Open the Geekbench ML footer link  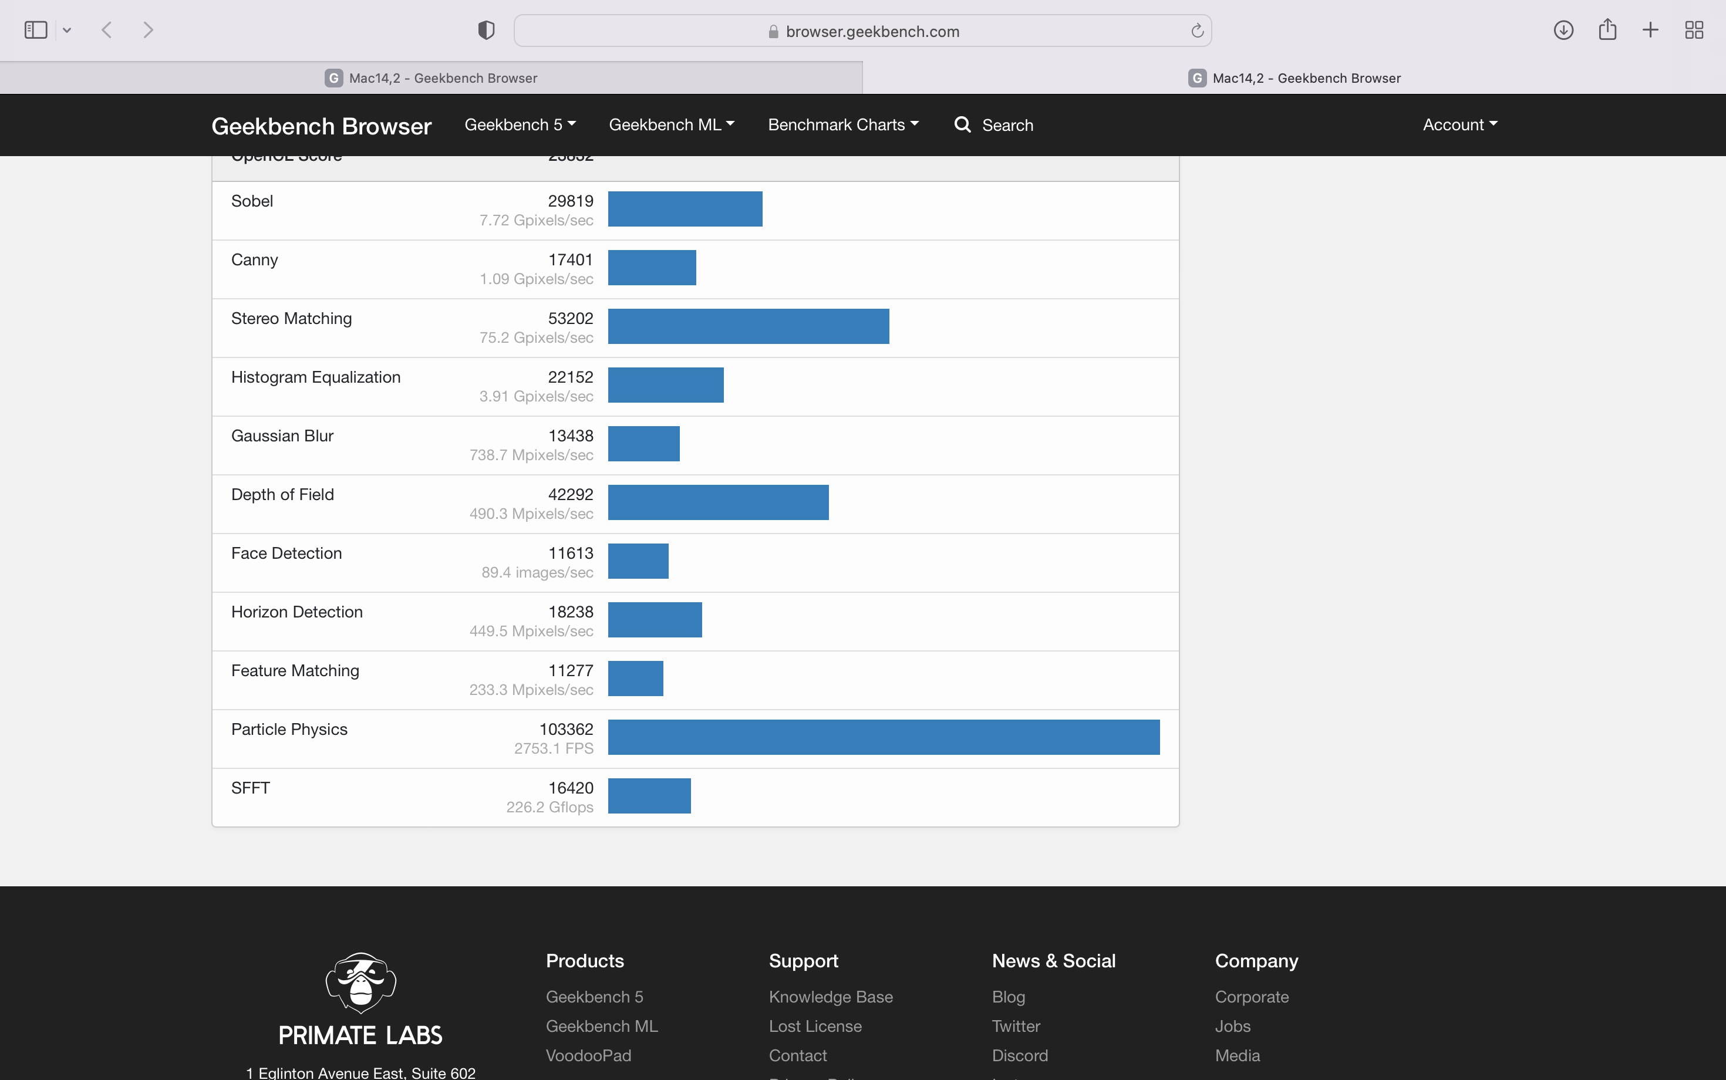(602, 1027)
